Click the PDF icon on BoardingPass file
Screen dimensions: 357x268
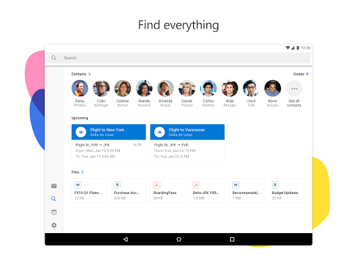coord(157,185)
